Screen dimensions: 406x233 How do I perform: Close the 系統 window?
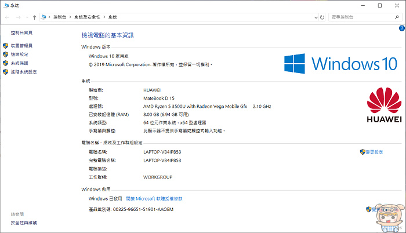coord(397,5)
